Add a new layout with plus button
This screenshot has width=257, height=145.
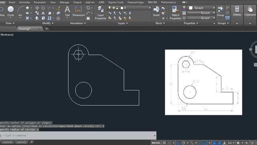tap(32, 142)
